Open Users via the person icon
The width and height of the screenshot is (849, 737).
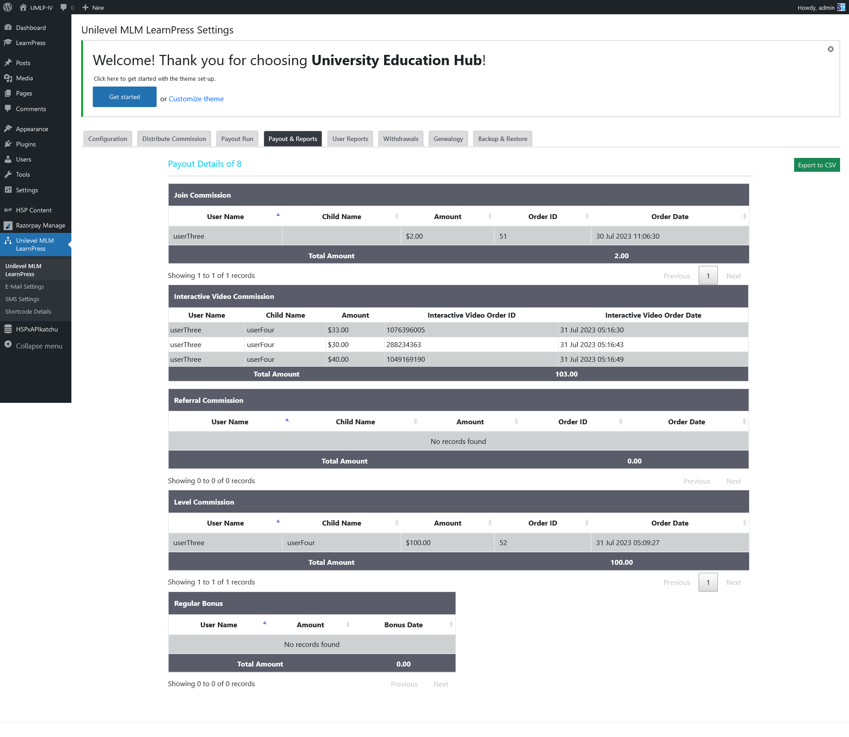coord(9,159)
